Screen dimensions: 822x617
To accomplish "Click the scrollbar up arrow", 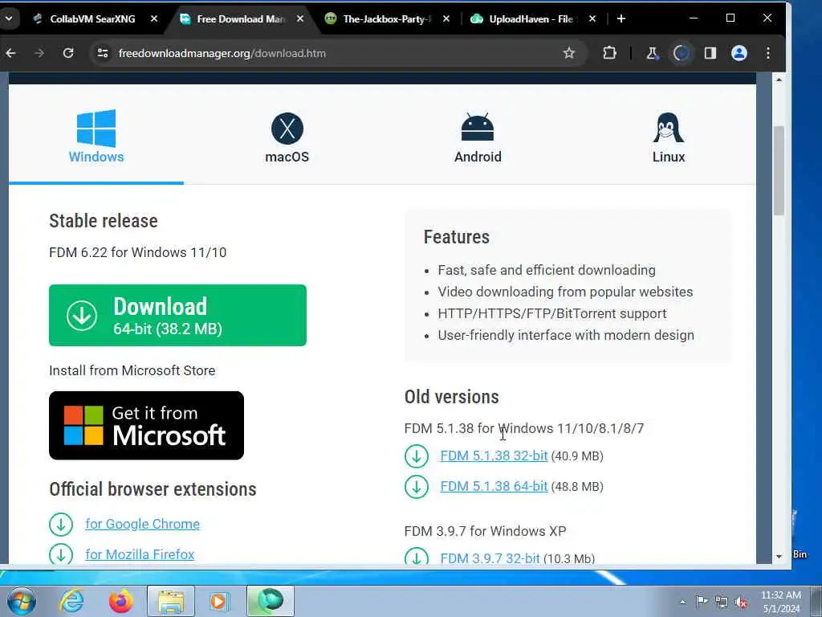I will (779, 80).
